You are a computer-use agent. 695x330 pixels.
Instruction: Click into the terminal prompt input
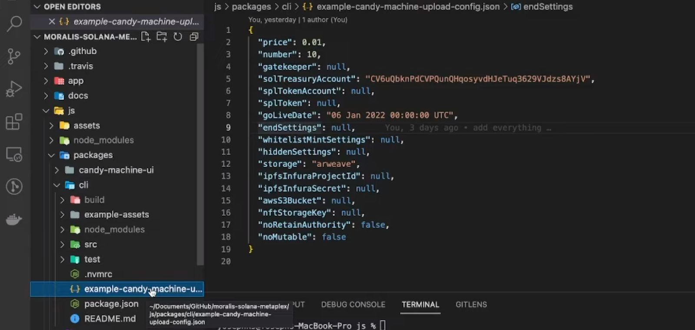tap(383, 325)
